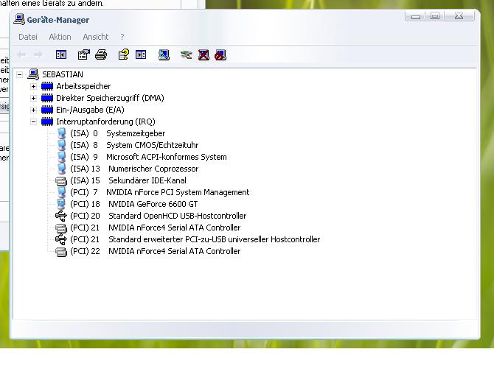Image resolution: width=494 pixels, height=377 pixels.
Task: Select Ein-/Ausgabe (E/A) item
Action: pos(90,110)
